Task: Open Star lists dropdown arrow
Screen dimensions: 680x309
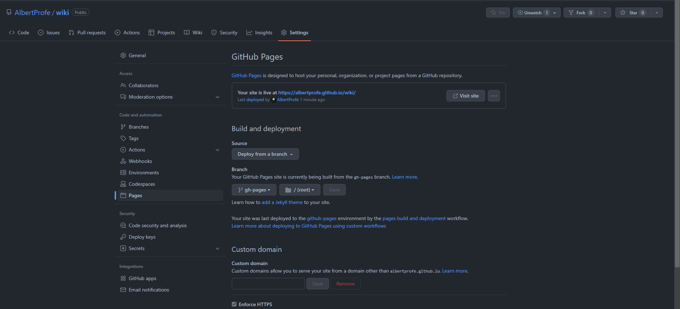Action: point(657,13)
